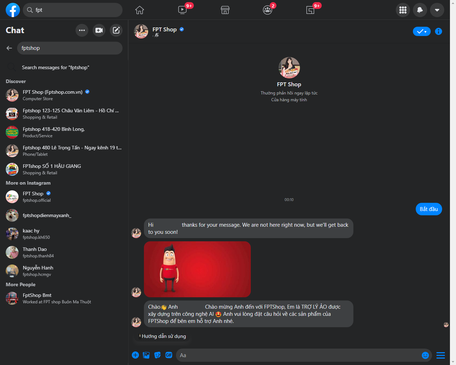Open the Watch video icon

(182, 10)
